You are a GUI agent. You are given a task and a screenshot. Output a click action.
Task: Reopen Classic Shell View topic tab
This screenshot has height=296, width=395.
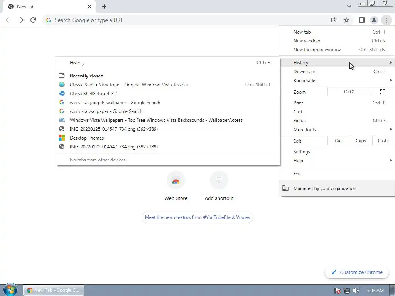pyautogui.click(x=167, y=84)
